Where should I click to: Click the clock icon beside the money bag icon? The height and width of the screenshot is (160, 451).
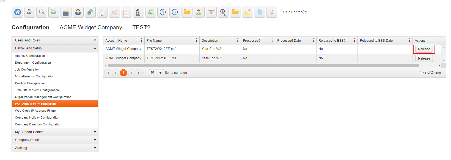coord(163,12)
